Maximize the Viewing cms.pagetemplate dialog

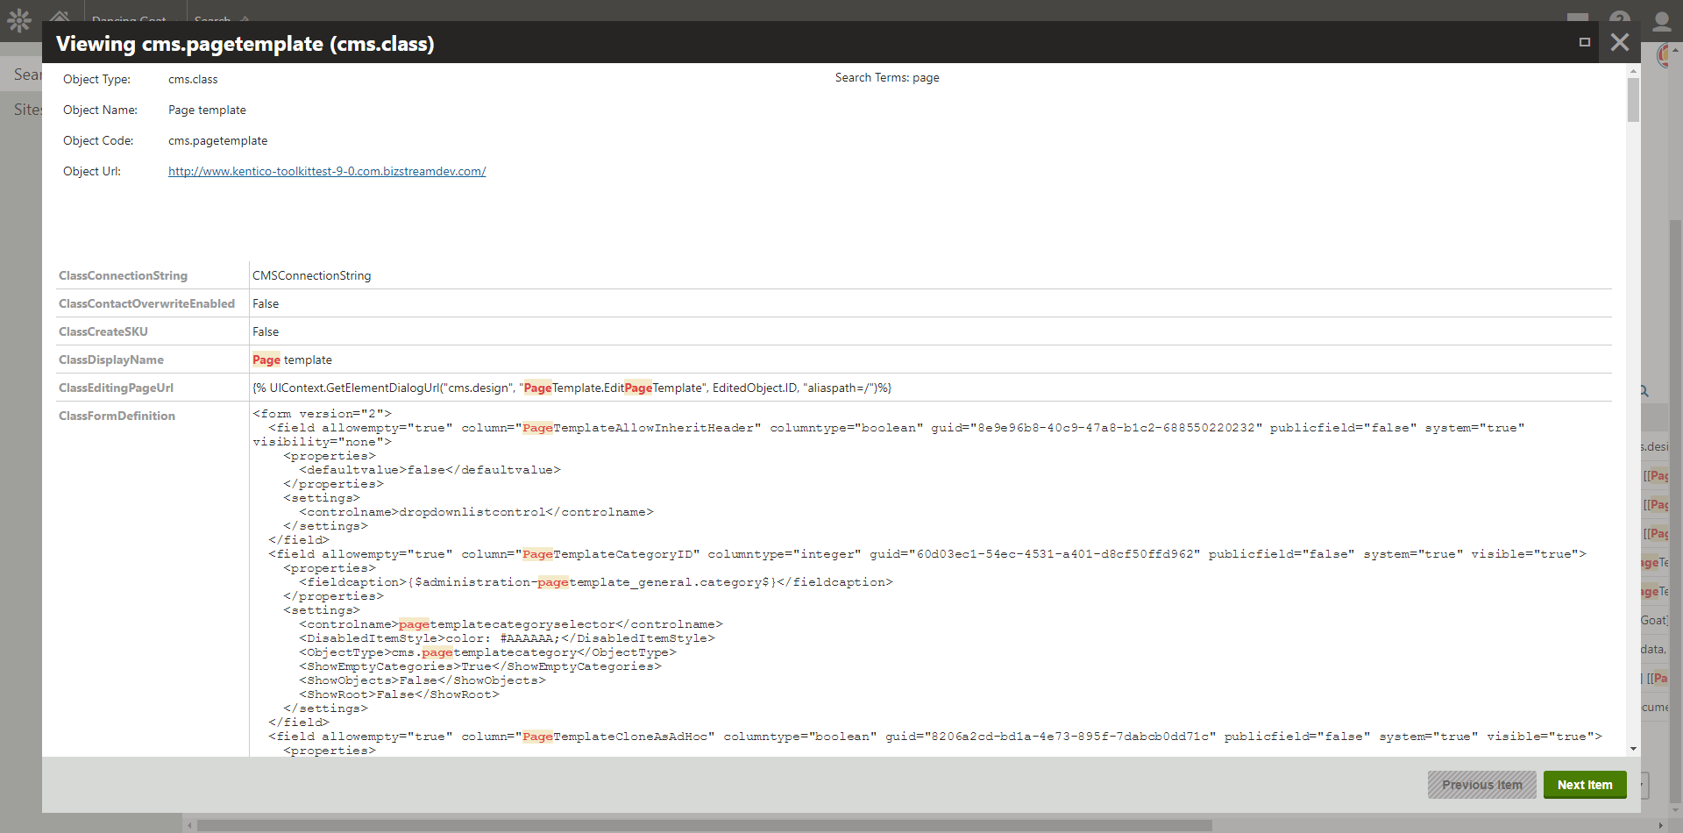coord(1585,42)
